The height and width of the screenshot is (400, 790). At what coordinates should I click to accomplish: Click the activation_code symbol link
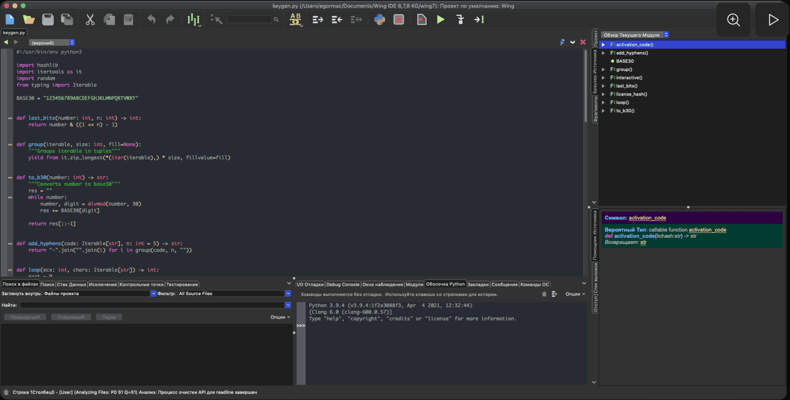[x=647, y=218]
